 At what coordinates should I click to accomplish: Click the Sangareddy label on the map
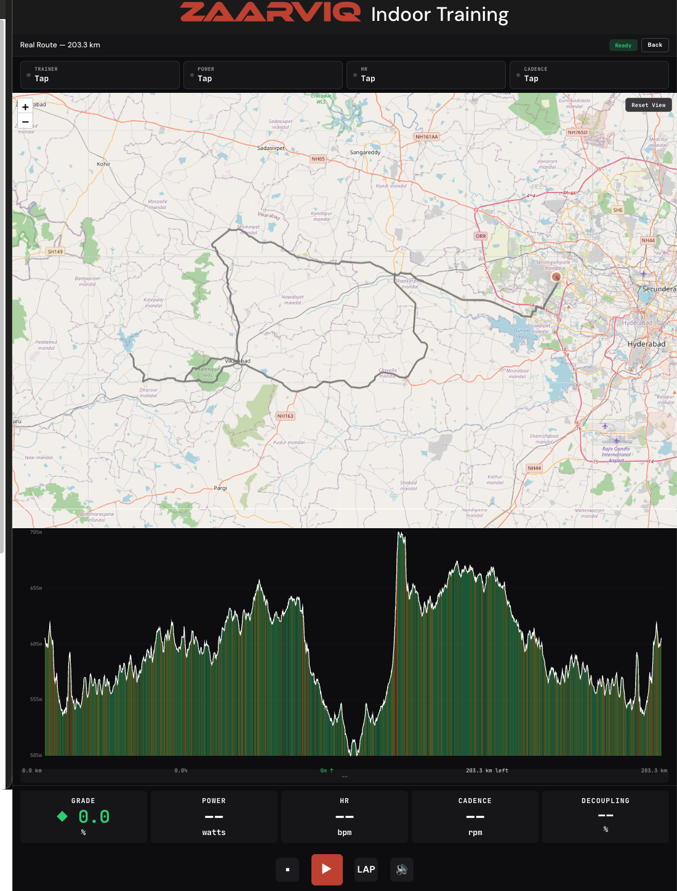point(365,152)
